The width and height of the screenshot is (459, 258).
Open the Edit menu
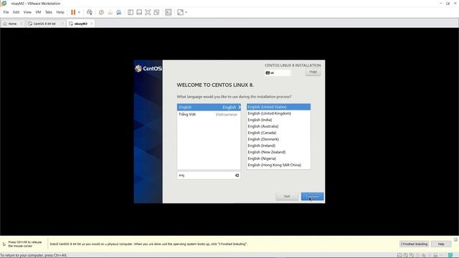[x=16, y=12]
